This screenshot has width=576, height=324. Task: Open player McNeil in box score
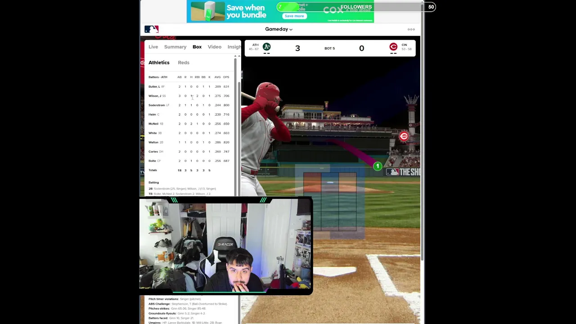[153, 124]
